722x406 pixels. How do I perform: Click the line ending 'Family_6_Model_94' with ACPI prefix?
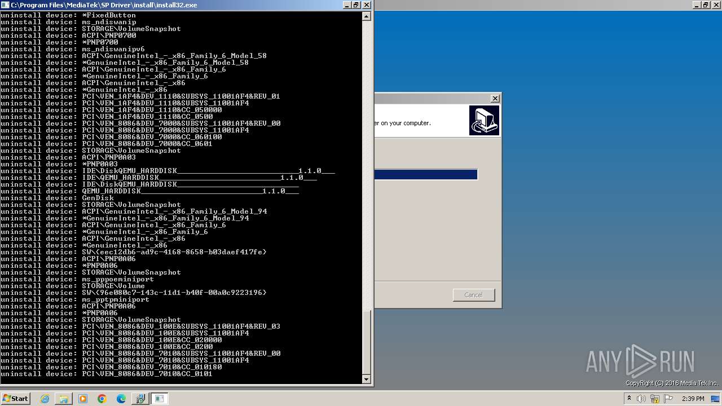(134, 211)
